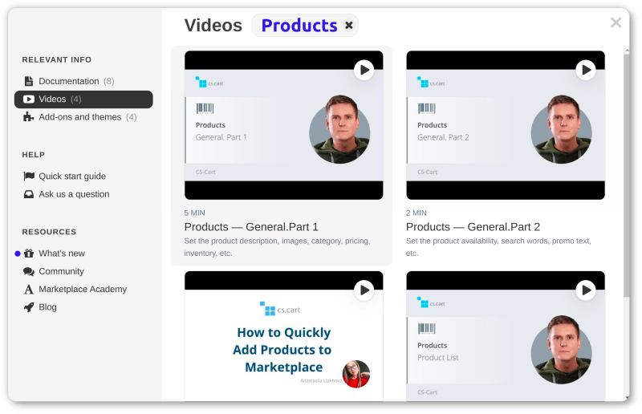
Task: Click the Videos play icon in sidebar
Action: coord(29,99)
